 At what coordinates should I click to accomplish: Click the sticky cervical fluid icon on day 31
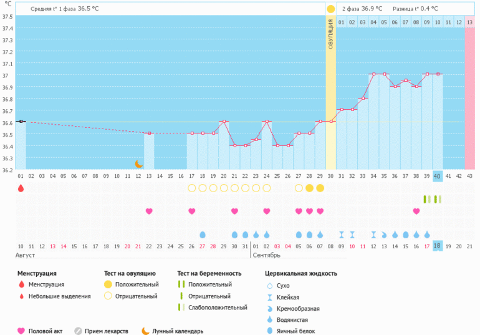click(342, 235)
